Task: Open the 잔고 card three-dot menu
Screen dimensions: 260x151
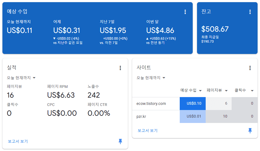Action: [x=250, y=12]
